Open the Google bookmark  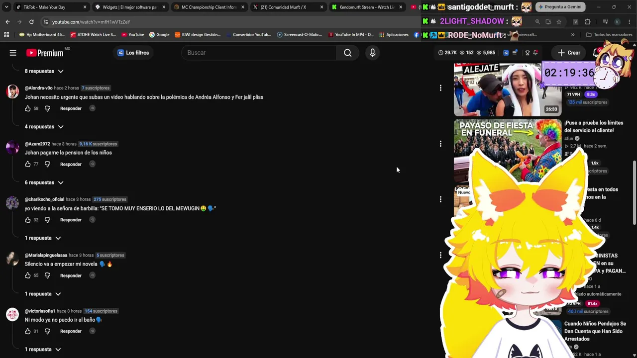[159, 35]
